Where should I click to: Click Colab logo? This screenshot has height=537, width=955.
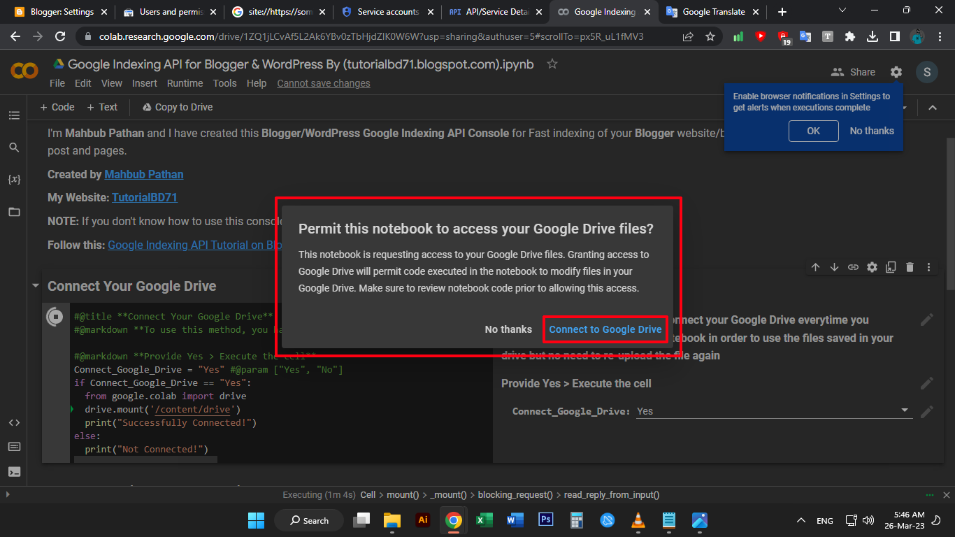coord(24,71)
